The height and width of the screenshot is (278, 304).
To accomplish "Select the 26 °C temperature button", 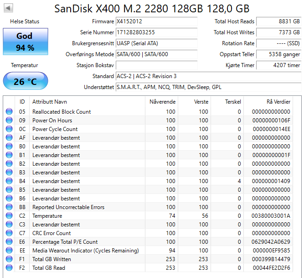I will point(26,81).
